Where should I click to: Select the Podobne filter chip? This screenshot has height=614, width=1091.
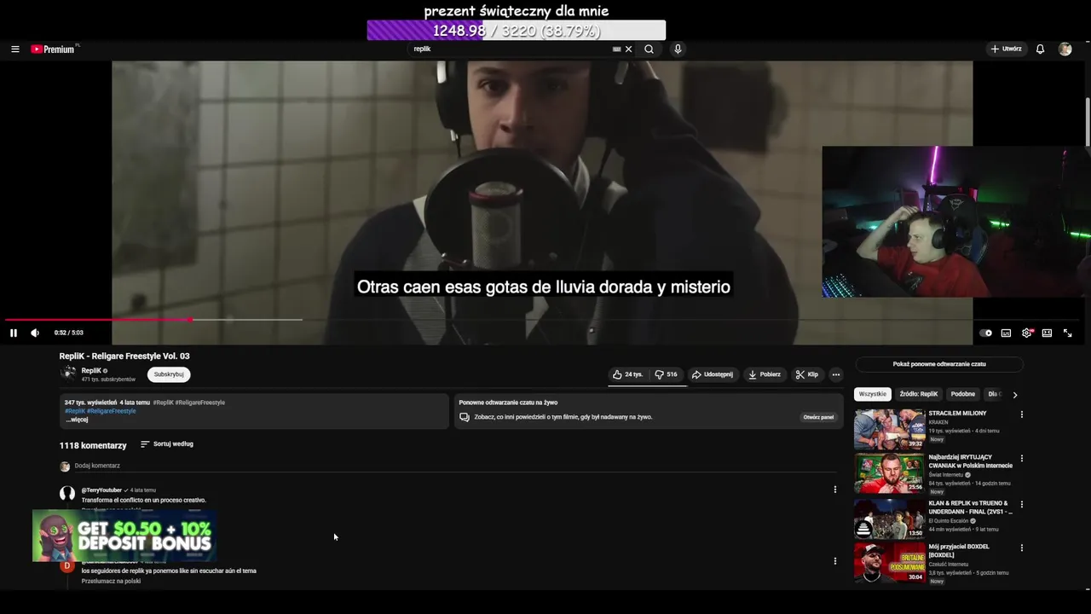tap(962, 394)
